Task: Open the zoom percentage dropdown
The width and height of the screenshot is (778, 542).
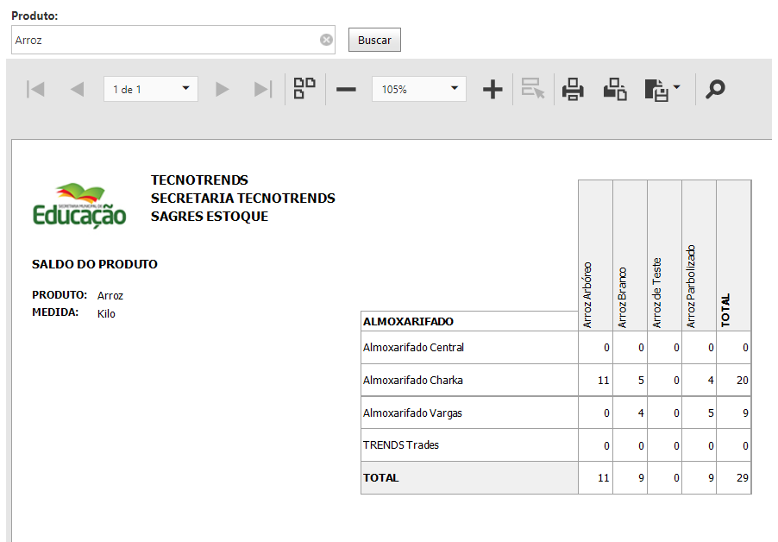Action: pyautogui.click(x=455, y=89)
